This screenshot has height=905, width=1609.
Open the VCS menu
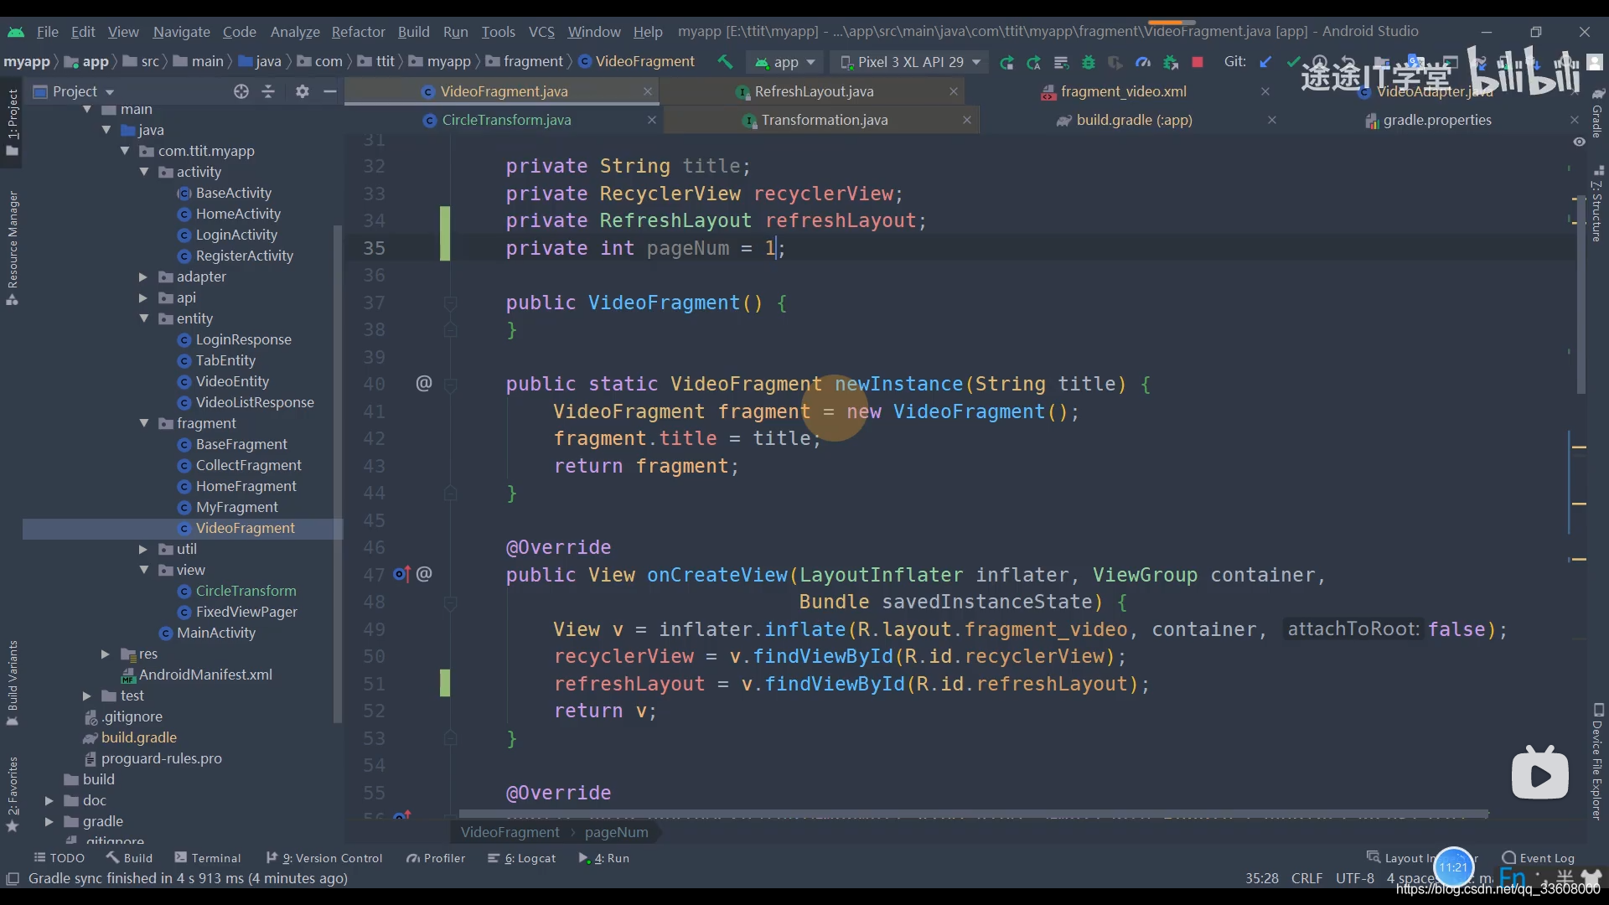[x=541, y=32]
